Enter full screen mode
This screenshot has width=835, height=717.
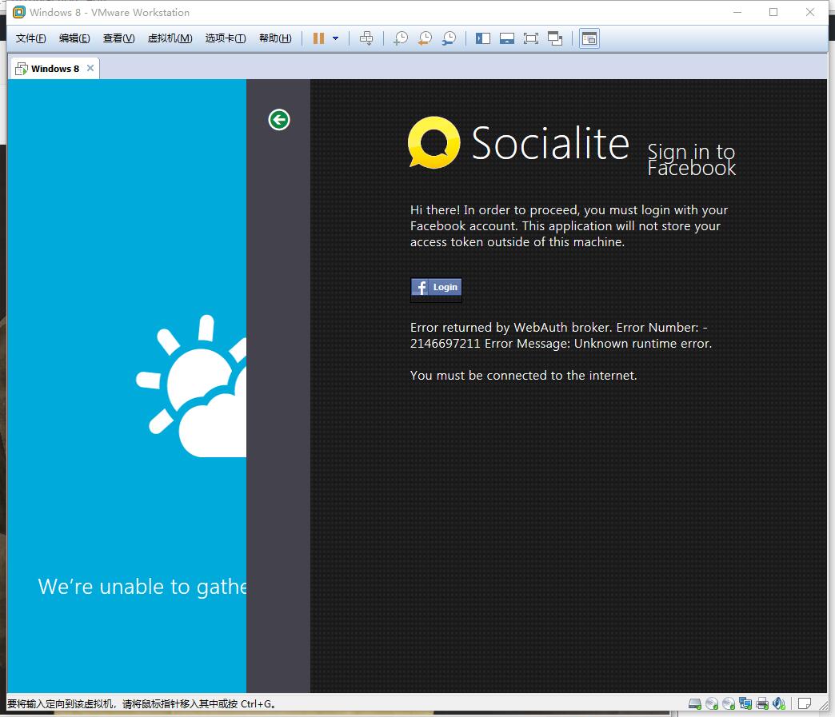click(x=531, y=38)
